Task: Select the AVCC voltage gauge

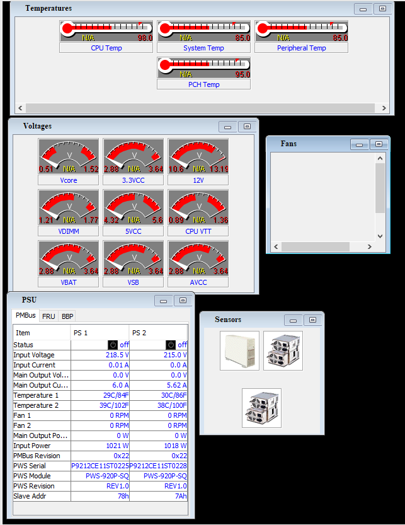Action: [198, 258]
